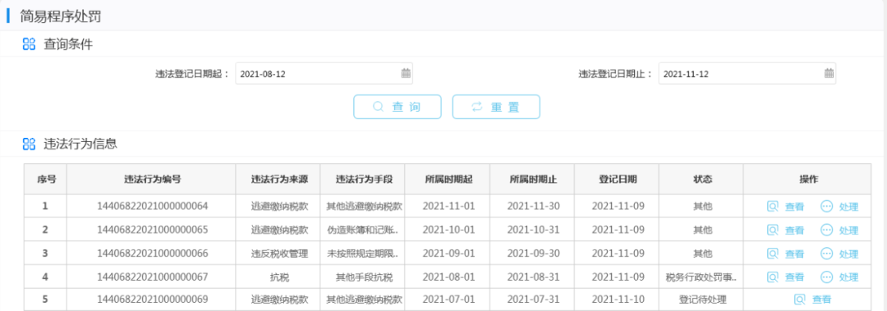Click the 查询 search button
This screenshot has height=311, width=887.
tap(398, 107)
